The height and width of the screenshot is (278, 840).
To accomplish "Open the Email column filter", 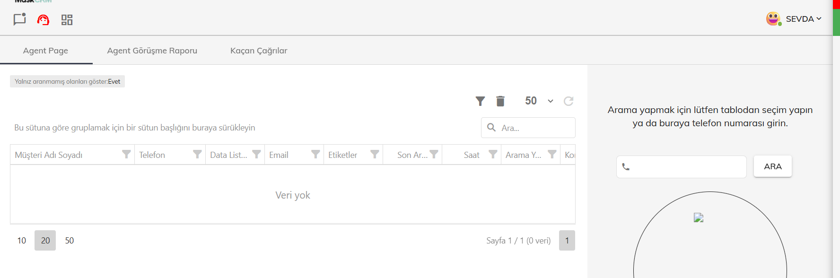I will coord(315,155).
